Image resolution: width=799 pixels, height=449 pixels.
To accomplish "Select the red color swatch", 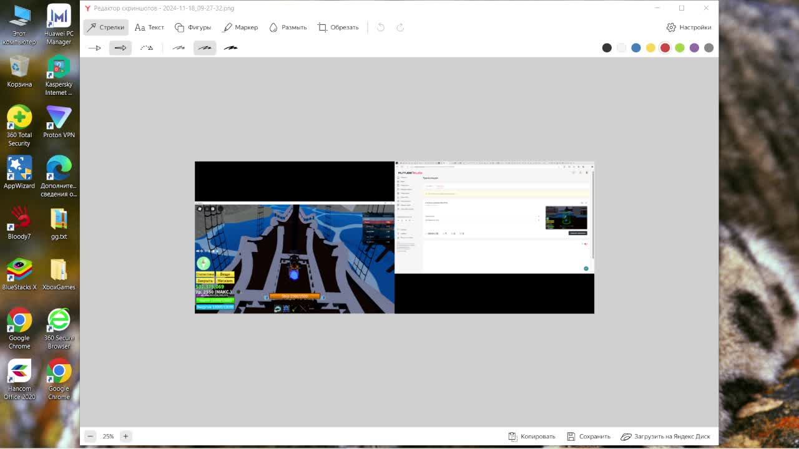I will 665,48.
